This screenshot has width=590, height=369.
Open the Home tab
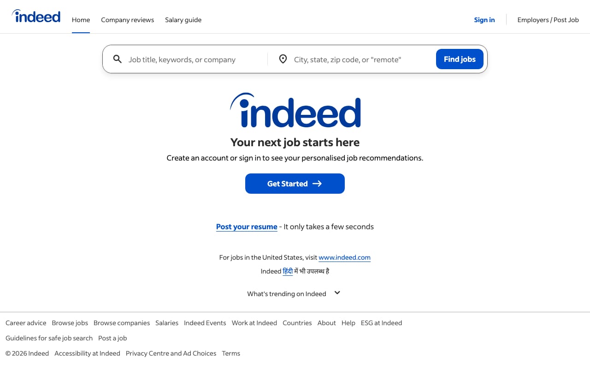click(81, 20)
